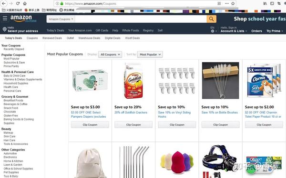Reload the page with refresh icon
The width and height of the screenshot is (286, 178).
[18, 3]
